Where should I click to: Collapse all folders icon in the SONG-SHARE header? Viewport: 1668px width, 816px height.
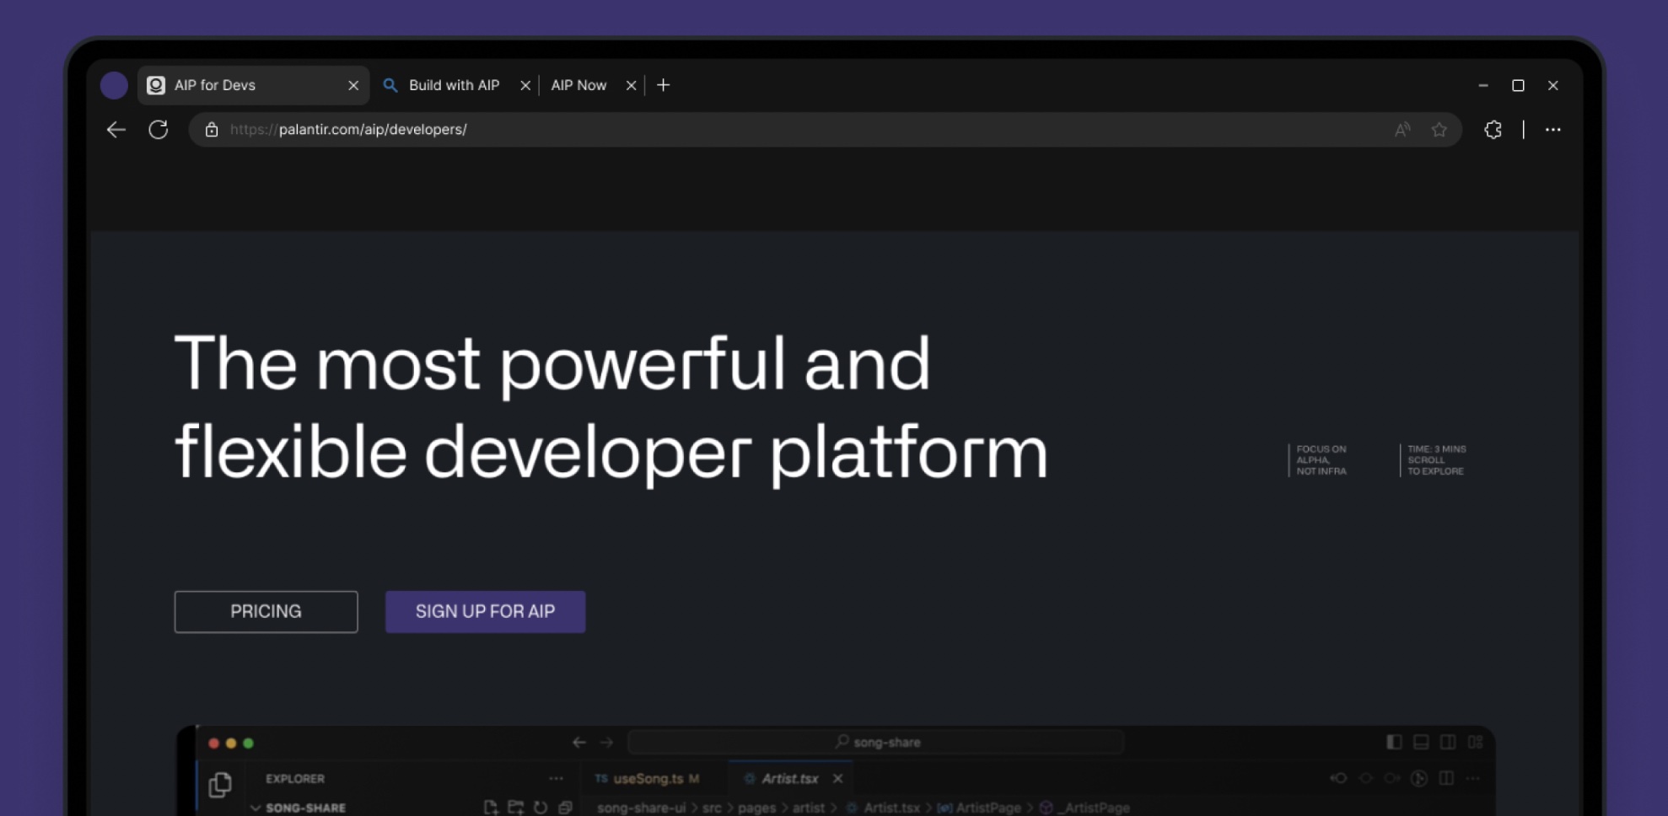(565, 808)
